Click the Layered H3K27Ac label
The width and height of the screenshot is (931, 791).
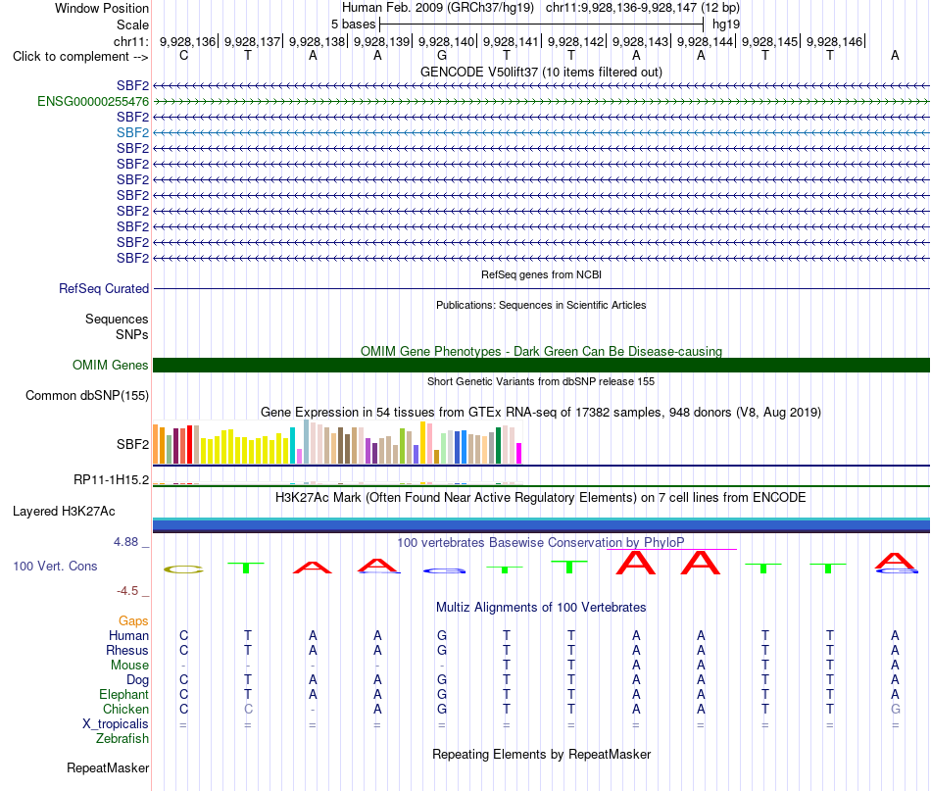click(x=64, y=512)
